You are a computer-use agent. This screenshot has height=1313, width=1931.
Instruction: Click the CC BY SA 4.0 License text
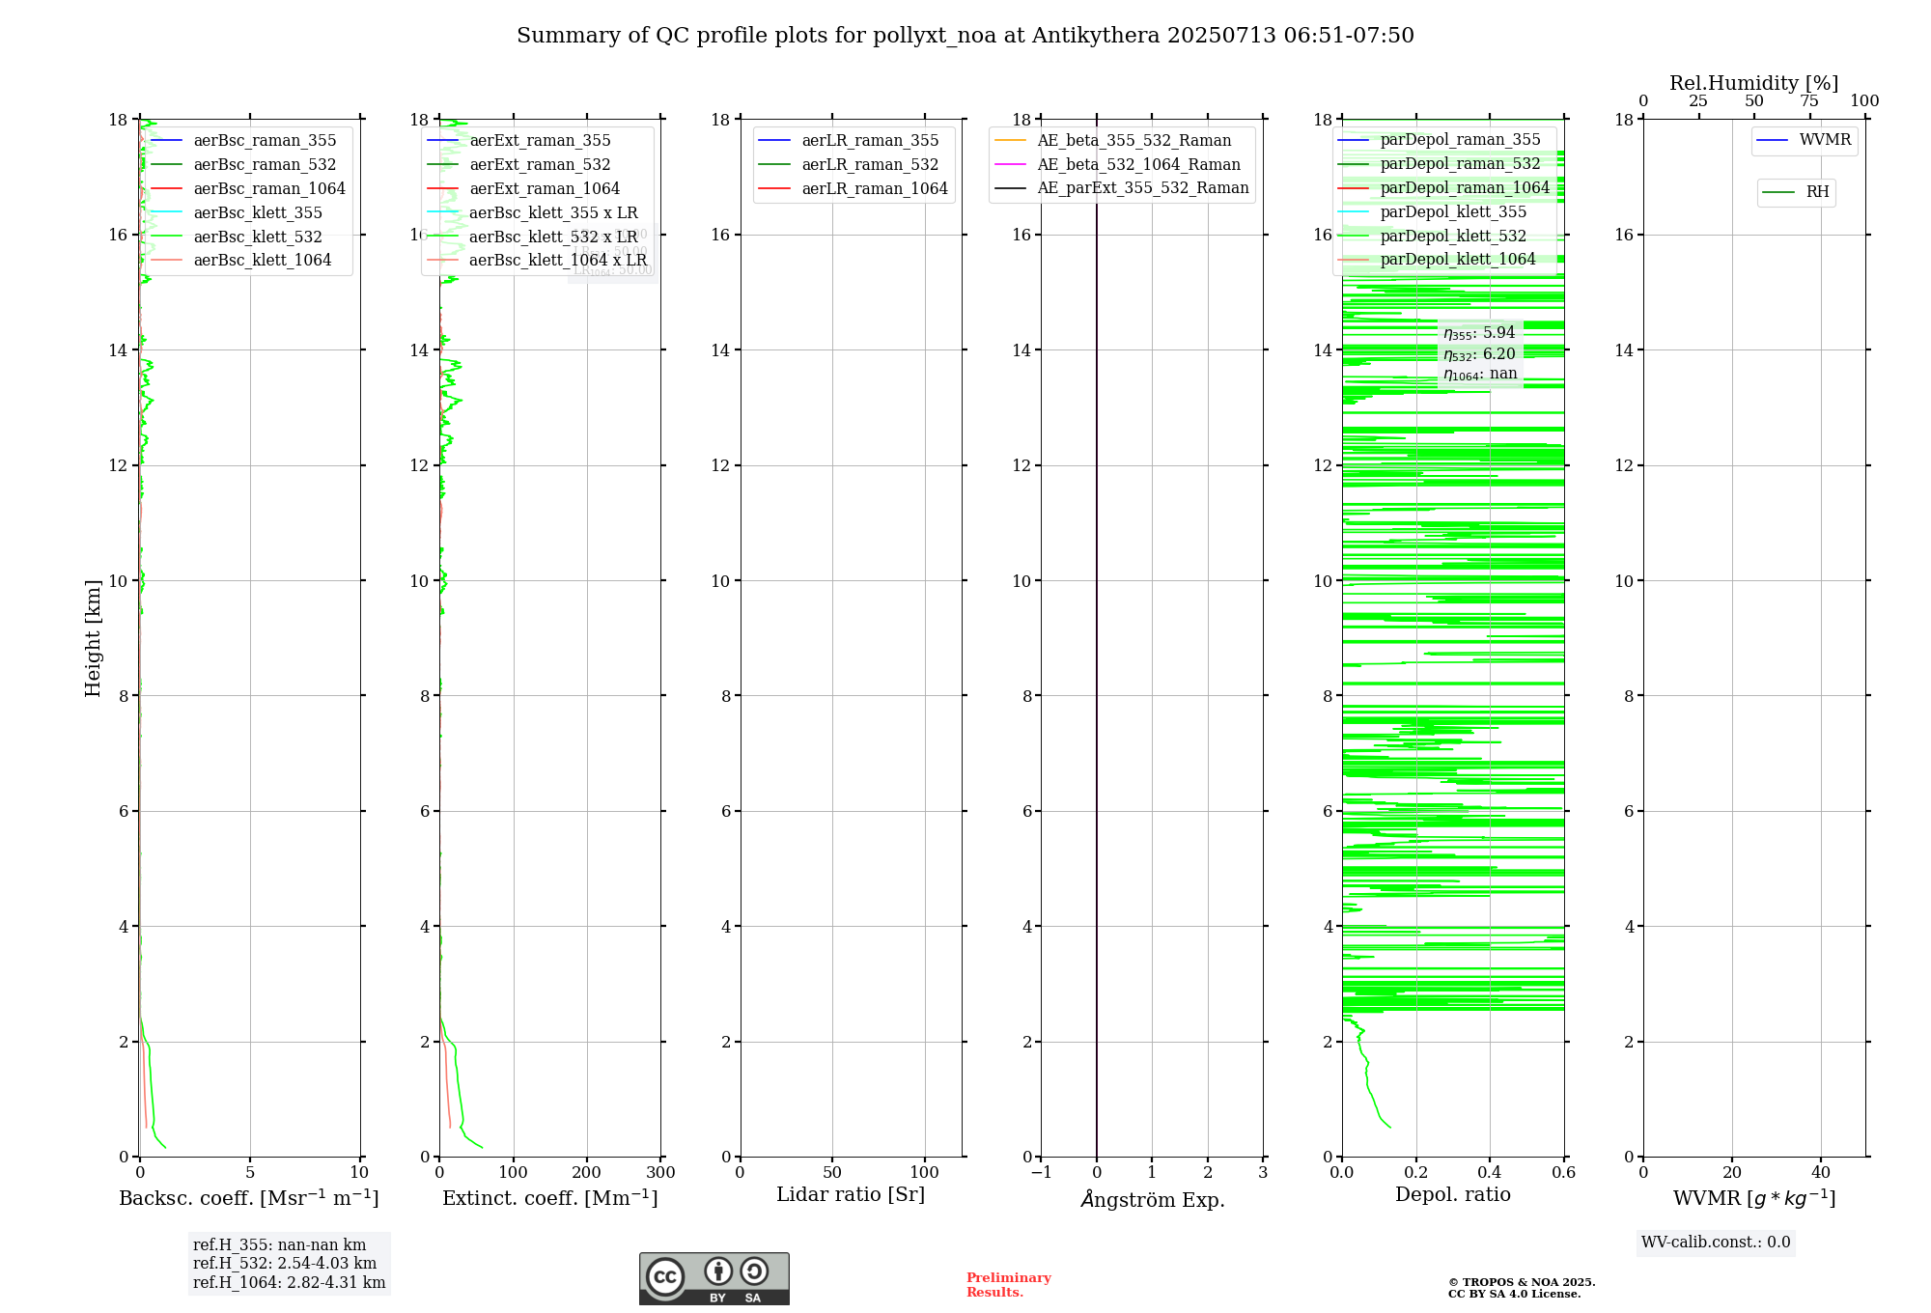pyautogui.click(x=1514, y=1294)
